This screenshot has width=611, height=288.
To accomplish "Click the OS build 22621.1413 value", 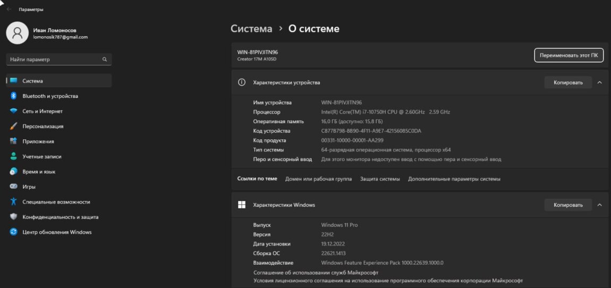I will 334,253.
